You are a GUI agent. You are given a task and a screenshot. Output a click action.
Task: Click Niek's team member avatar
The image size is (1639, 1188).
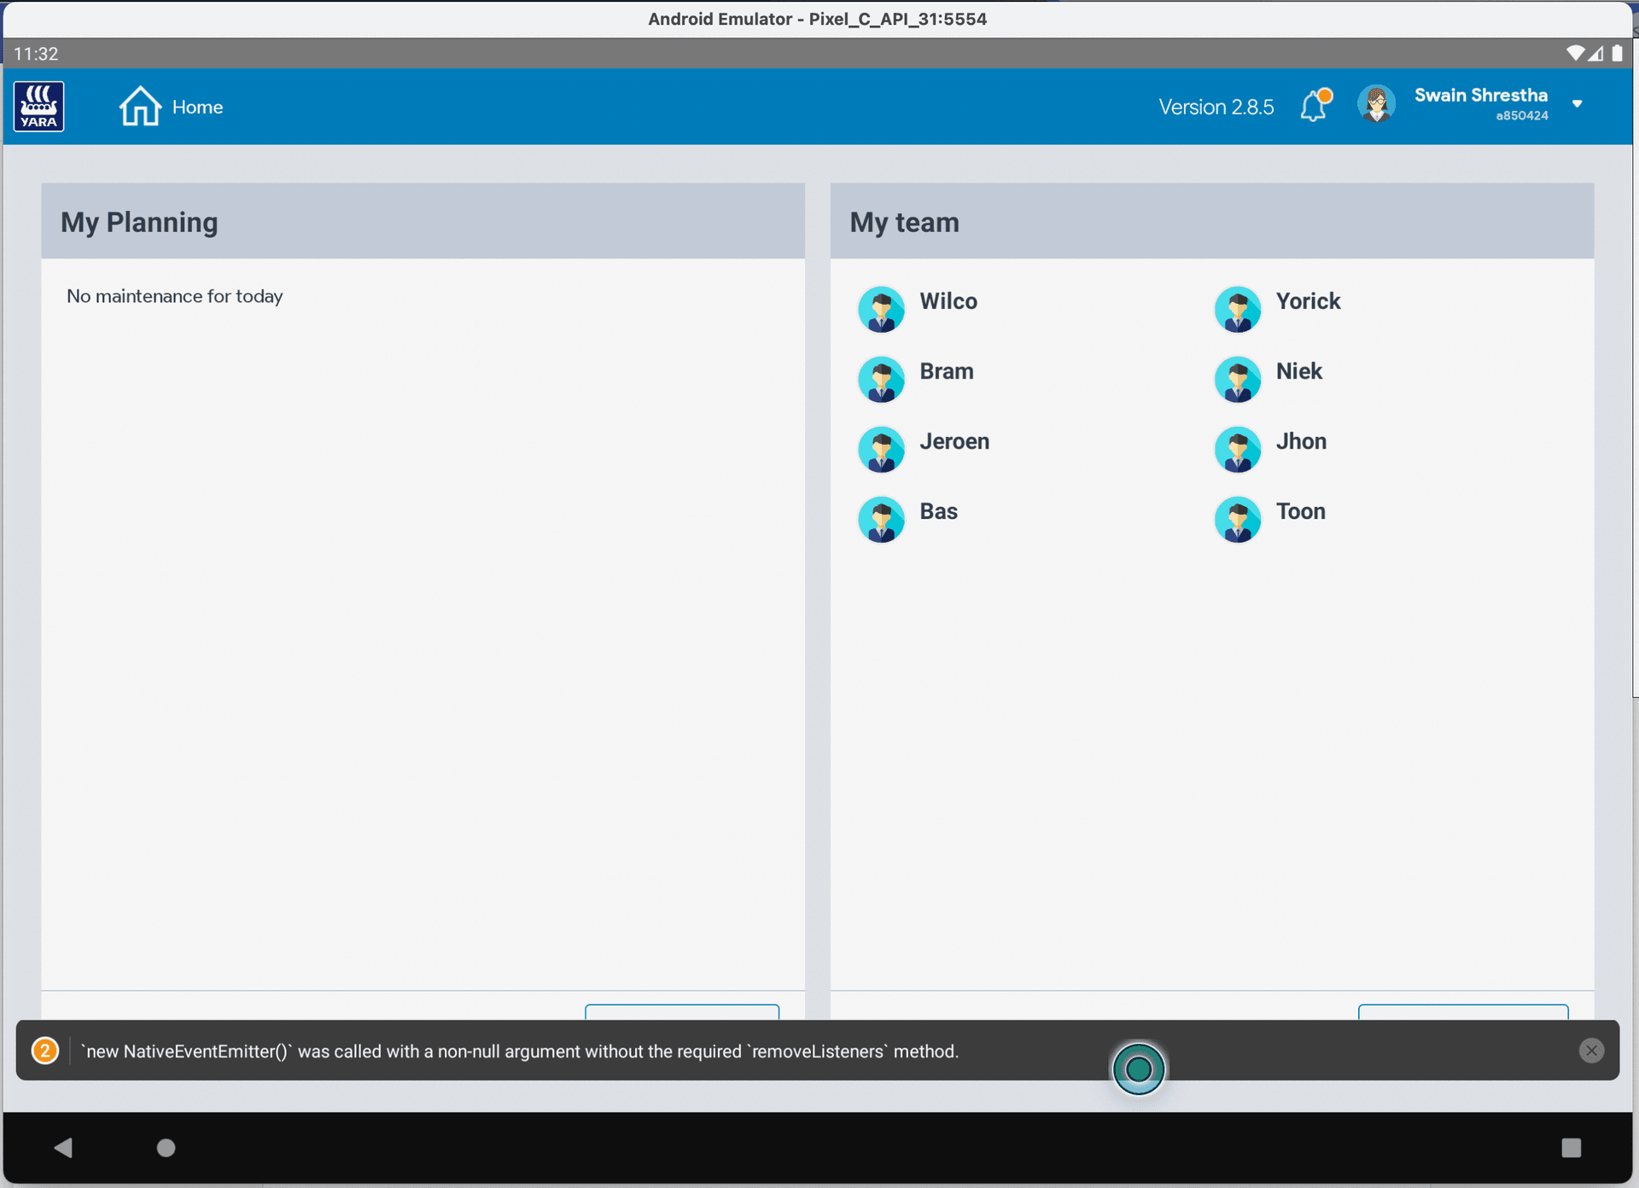click(x=1237, y=379)
